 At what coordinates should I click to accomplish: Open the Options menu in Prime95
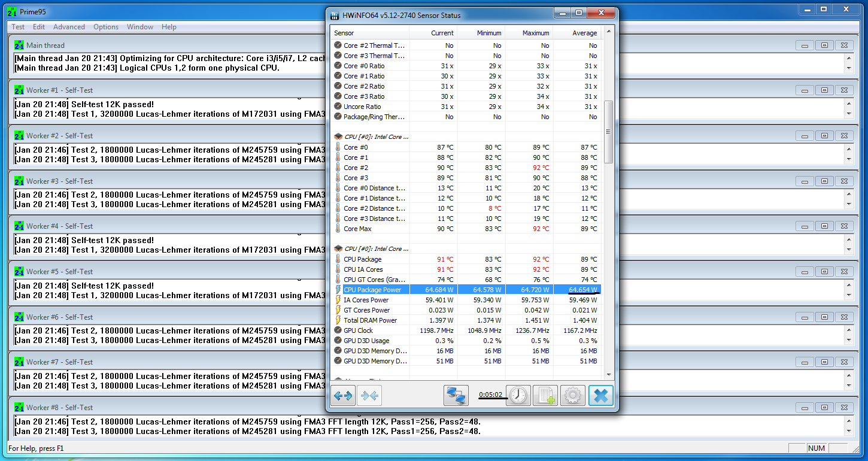click(106, 27)
